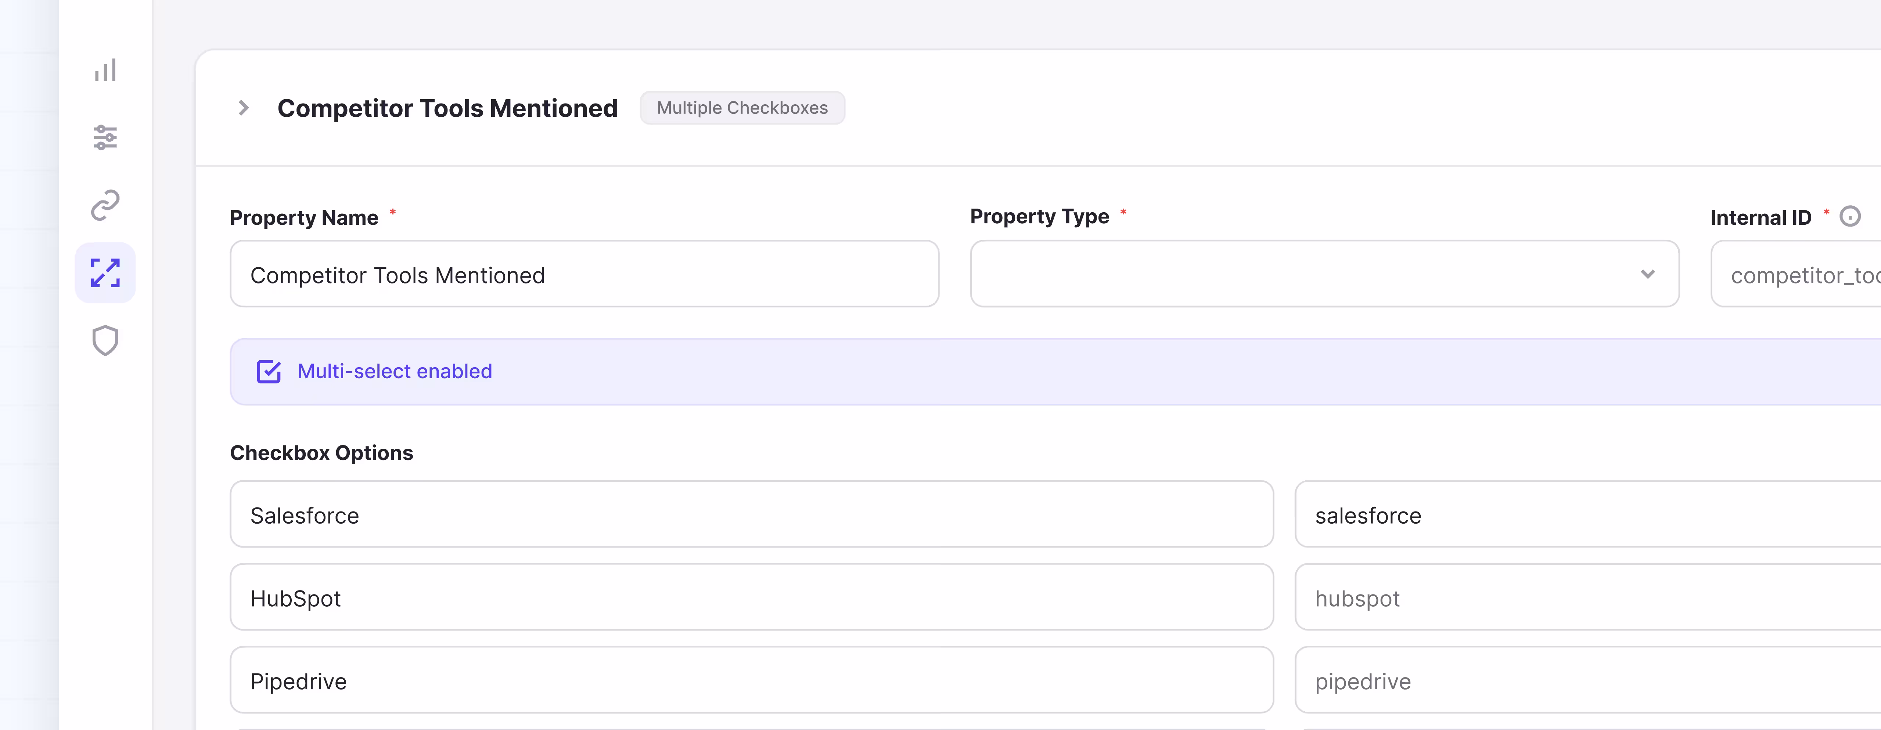Open the Property Type dropdown
This screenshot has height=730, width=1881.
[x=1324, y=274]
